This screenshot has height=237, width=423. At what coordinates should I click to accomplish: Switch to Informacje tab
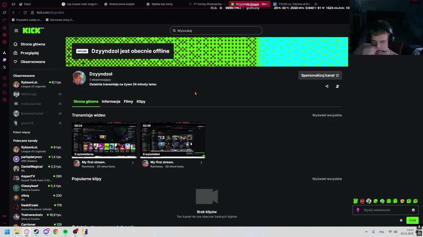111,101
